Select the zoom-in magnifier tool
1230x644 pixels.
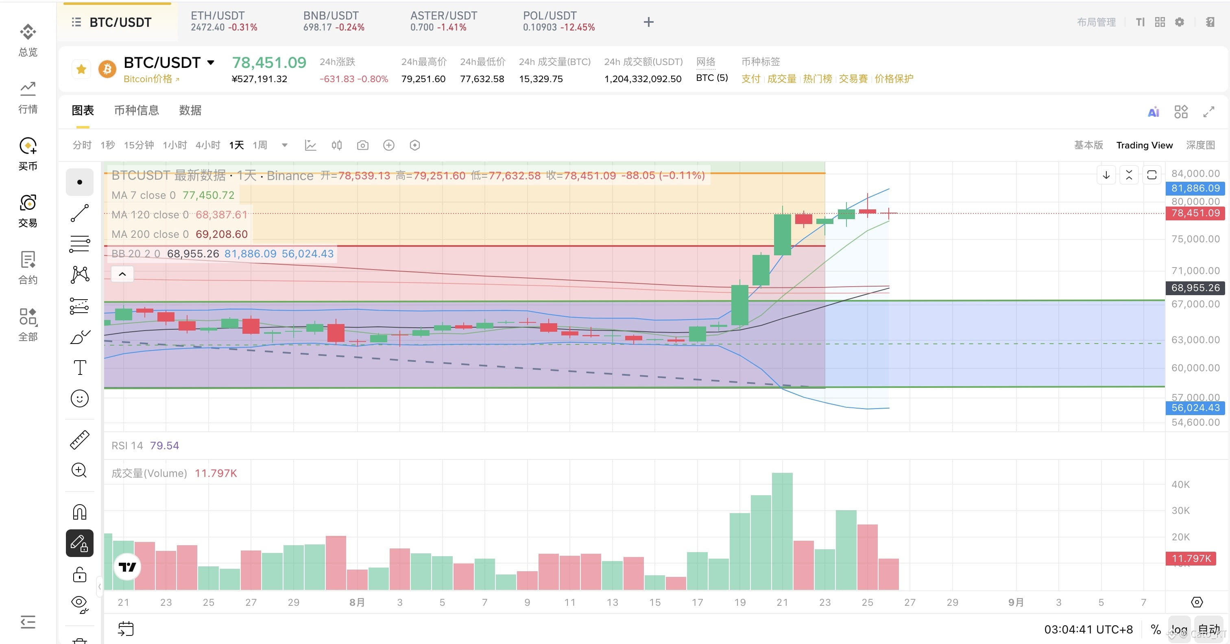(79, 470)
